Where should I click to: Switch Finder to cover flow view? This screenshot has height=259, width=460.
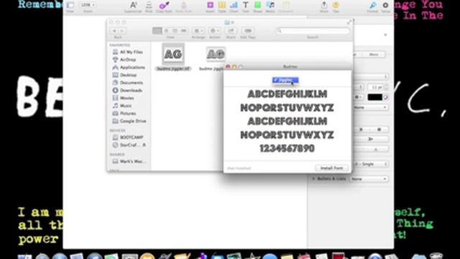184,31
